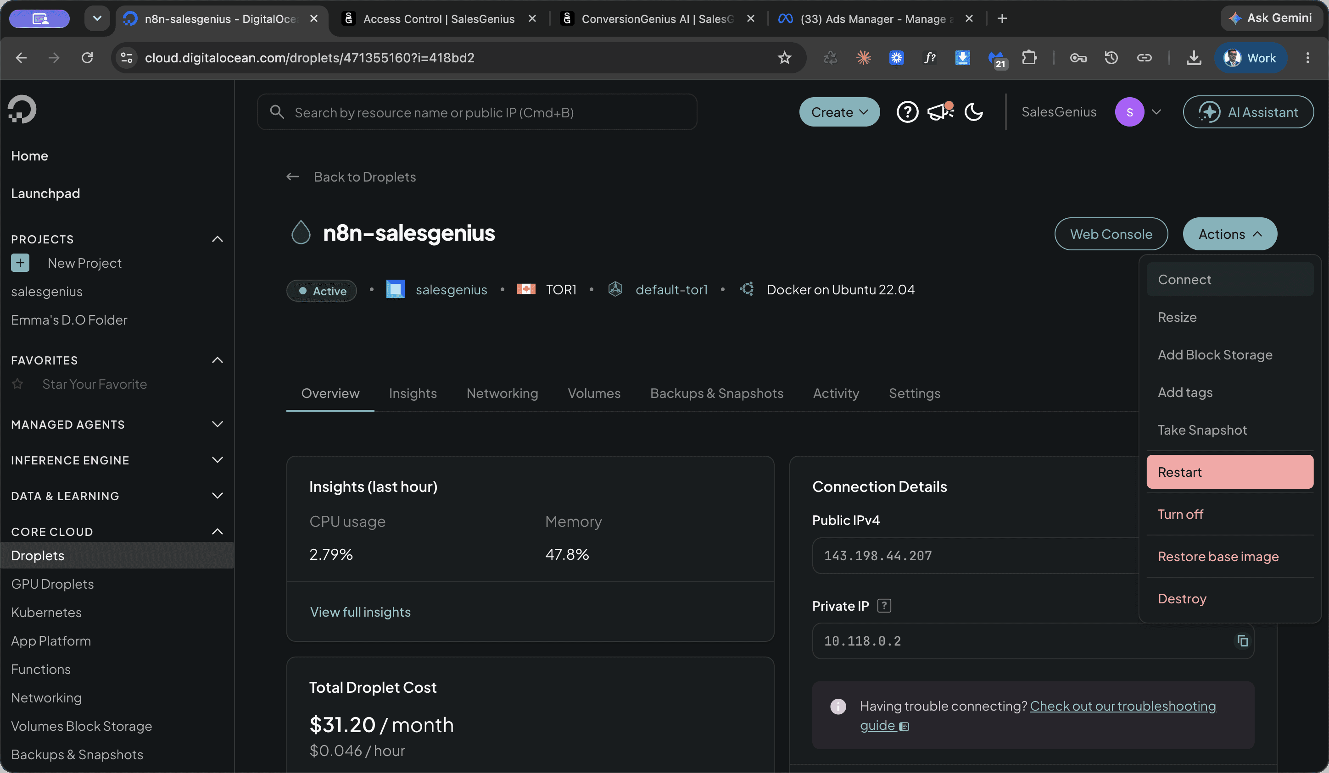
Task: Switch to the Access Control browser tab
Action: tap(439, 19)
